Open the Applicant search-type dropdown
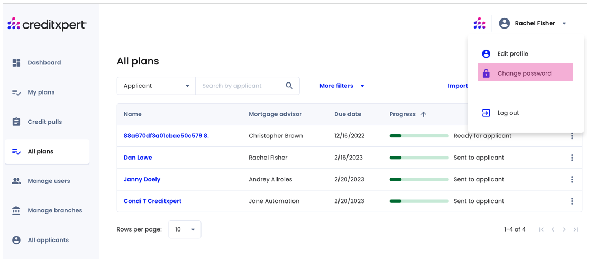Viewport: 595px width, 259px height. (x=156, y=86)
